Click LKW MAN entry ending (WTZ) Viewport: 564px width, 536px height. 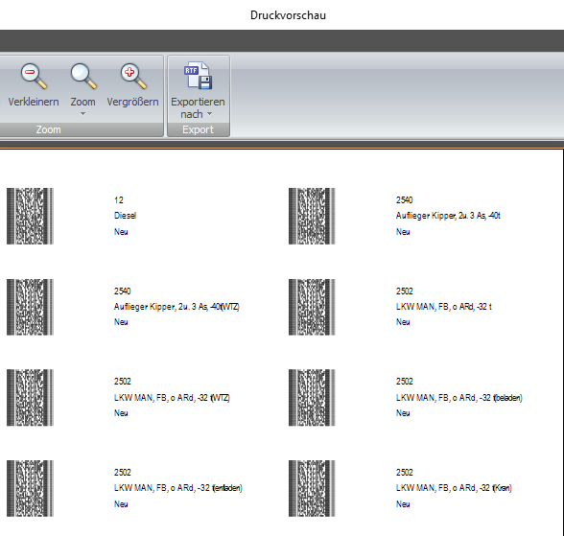(x=172, y=398)
